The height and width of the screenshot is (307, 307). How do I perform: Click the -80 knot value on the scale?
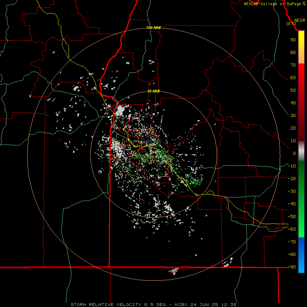[x=292, y=254]
